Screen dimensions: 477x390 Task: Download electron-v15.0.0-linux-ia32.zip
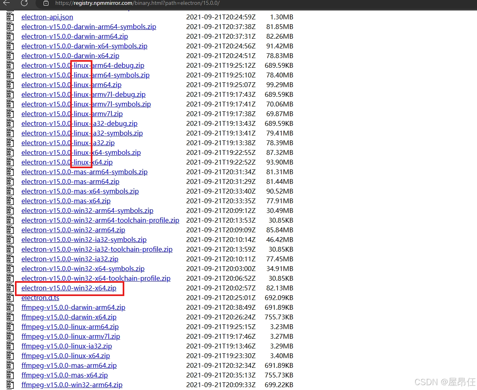pyautogui.click(x=68, y=143)
